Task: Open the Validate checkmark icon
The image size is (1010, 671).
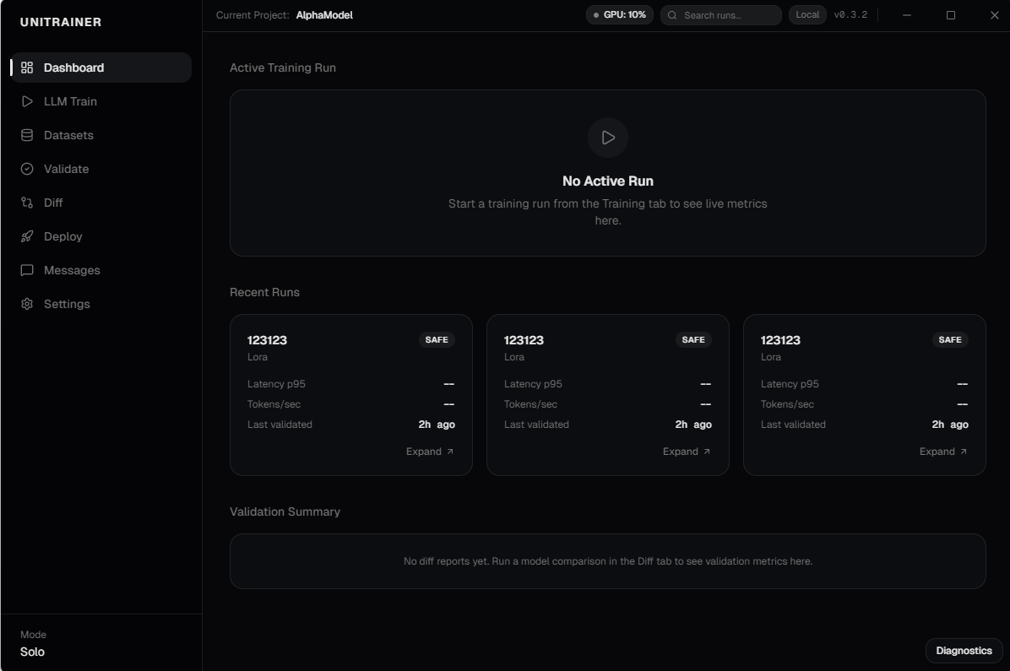Action: [28, 169]
